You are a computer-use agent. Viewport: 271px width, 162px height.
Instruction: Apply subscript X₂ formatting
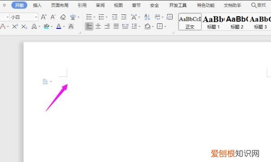pos(24,27)
